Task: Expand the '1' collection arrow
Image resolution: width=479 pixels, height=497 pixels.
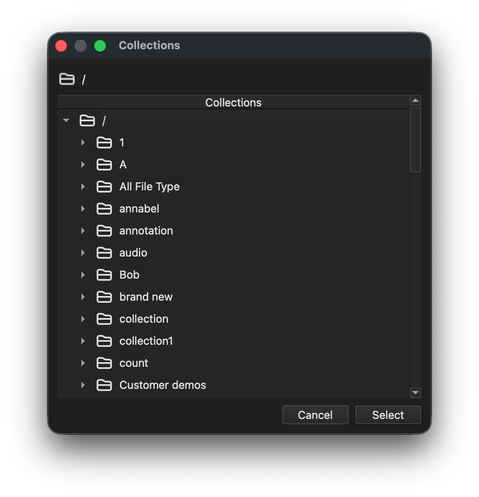Action: click(x=83, y=142)
